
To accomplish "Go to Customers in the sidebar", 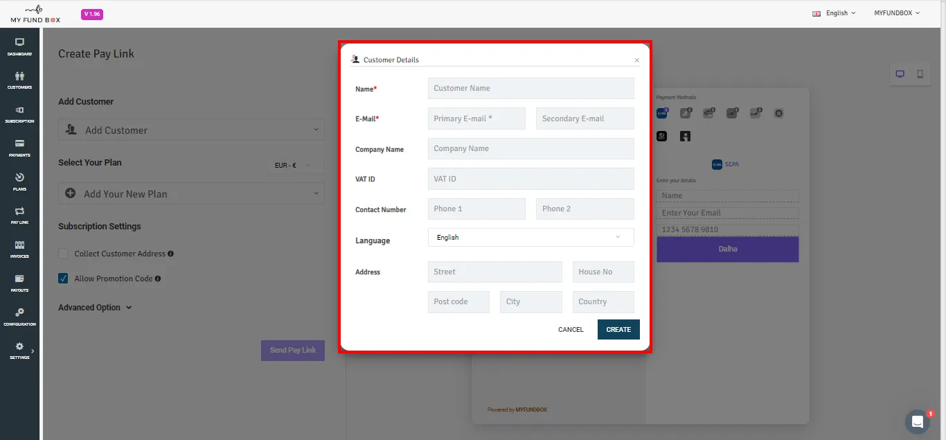I will coord(19,80).
